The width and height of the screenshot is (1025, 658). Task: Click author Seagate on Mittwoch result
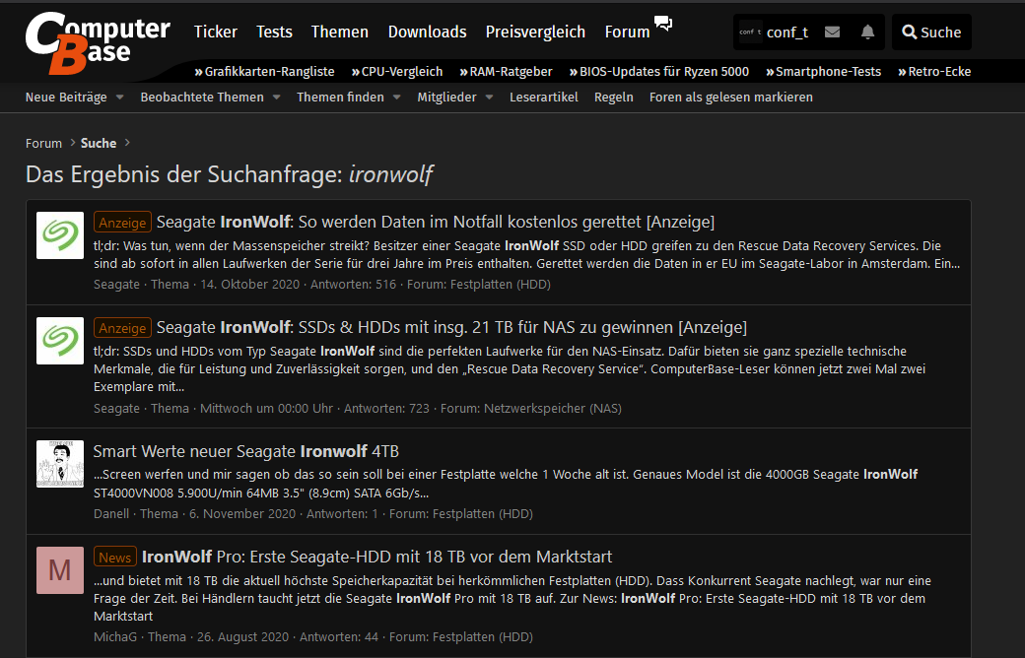click(116, 409)
